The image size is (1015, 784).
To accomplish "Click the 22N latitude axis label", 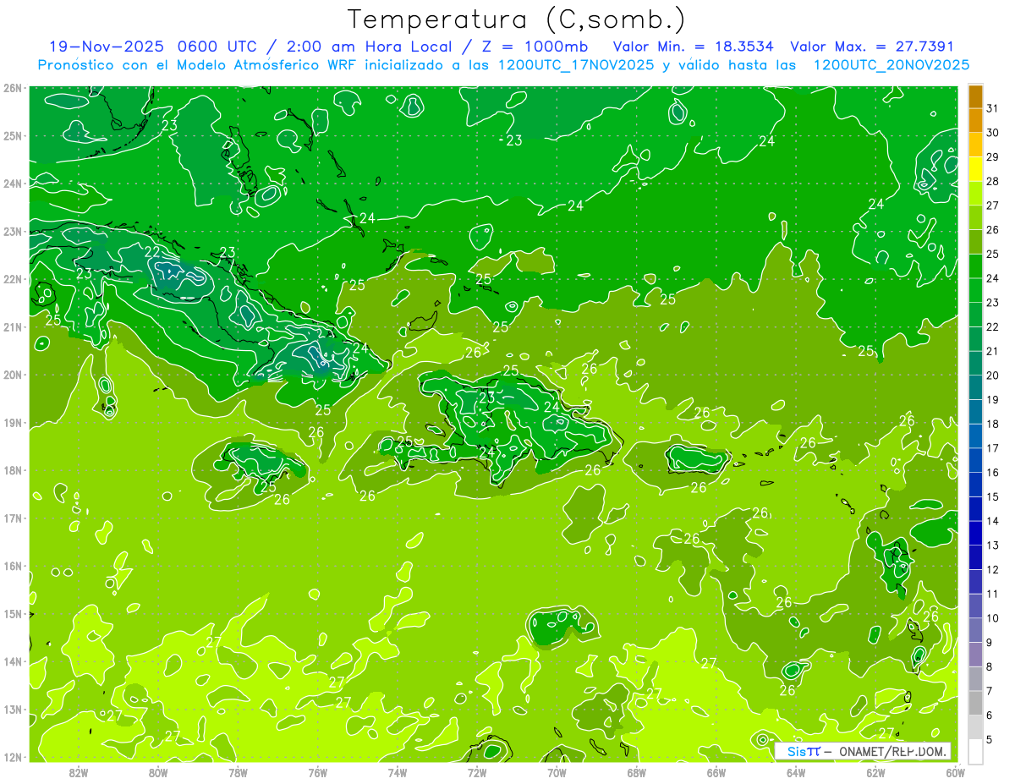I will tap(13, 279).
